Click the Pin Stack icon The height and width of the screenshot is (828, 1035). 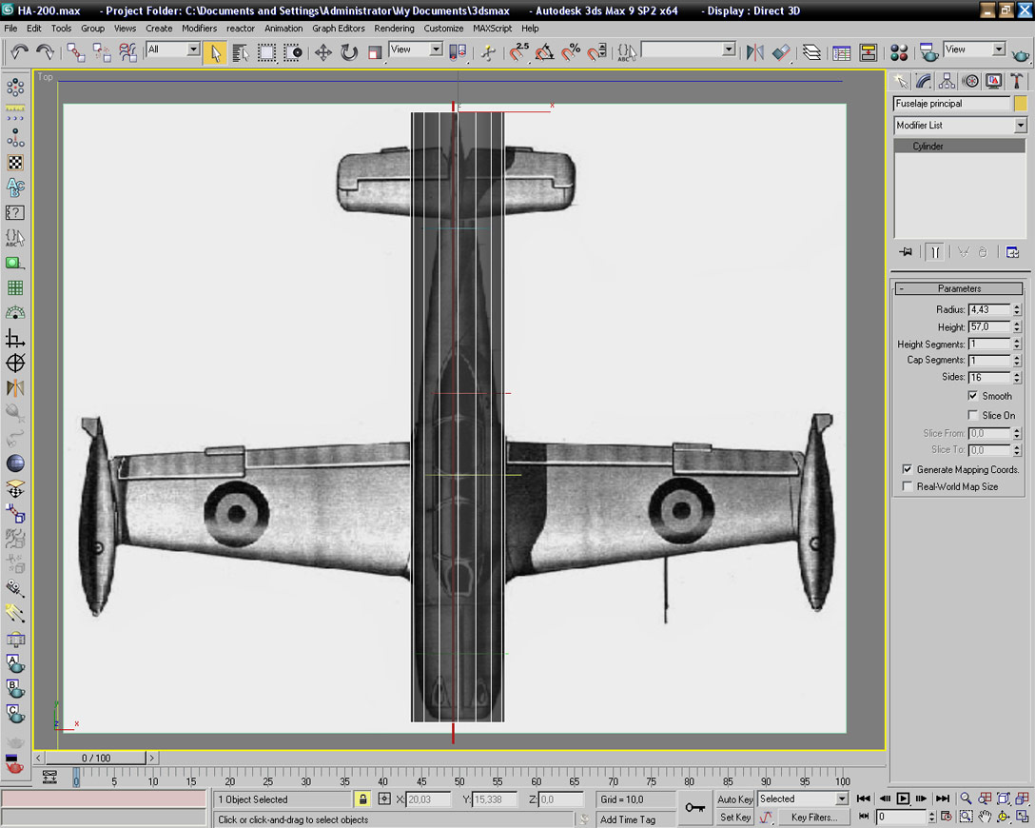(906, 252)
